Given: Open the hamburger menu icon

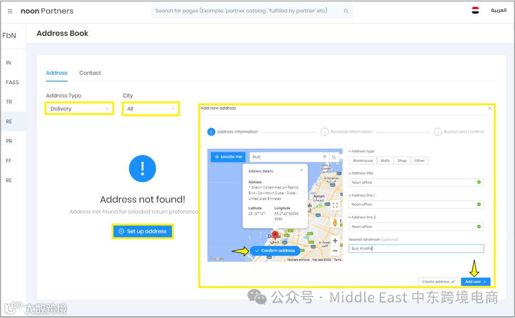Looking at the screenshot, I should tap(10, 11).
